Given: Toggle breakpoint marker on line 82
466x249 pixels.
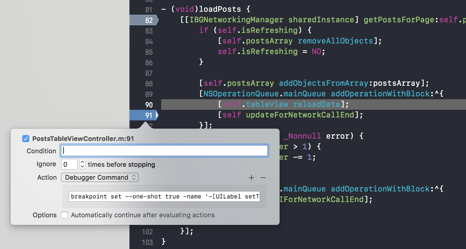Looking at the screenshot, I should [x=144, y=20].
